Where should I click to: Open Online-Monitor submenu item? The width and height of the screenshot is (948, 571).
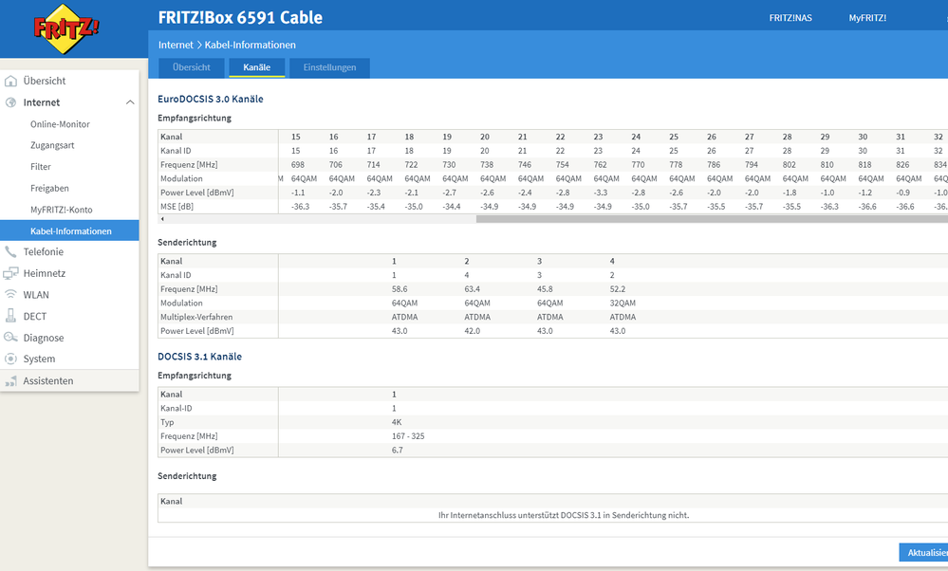coord(60,124)
